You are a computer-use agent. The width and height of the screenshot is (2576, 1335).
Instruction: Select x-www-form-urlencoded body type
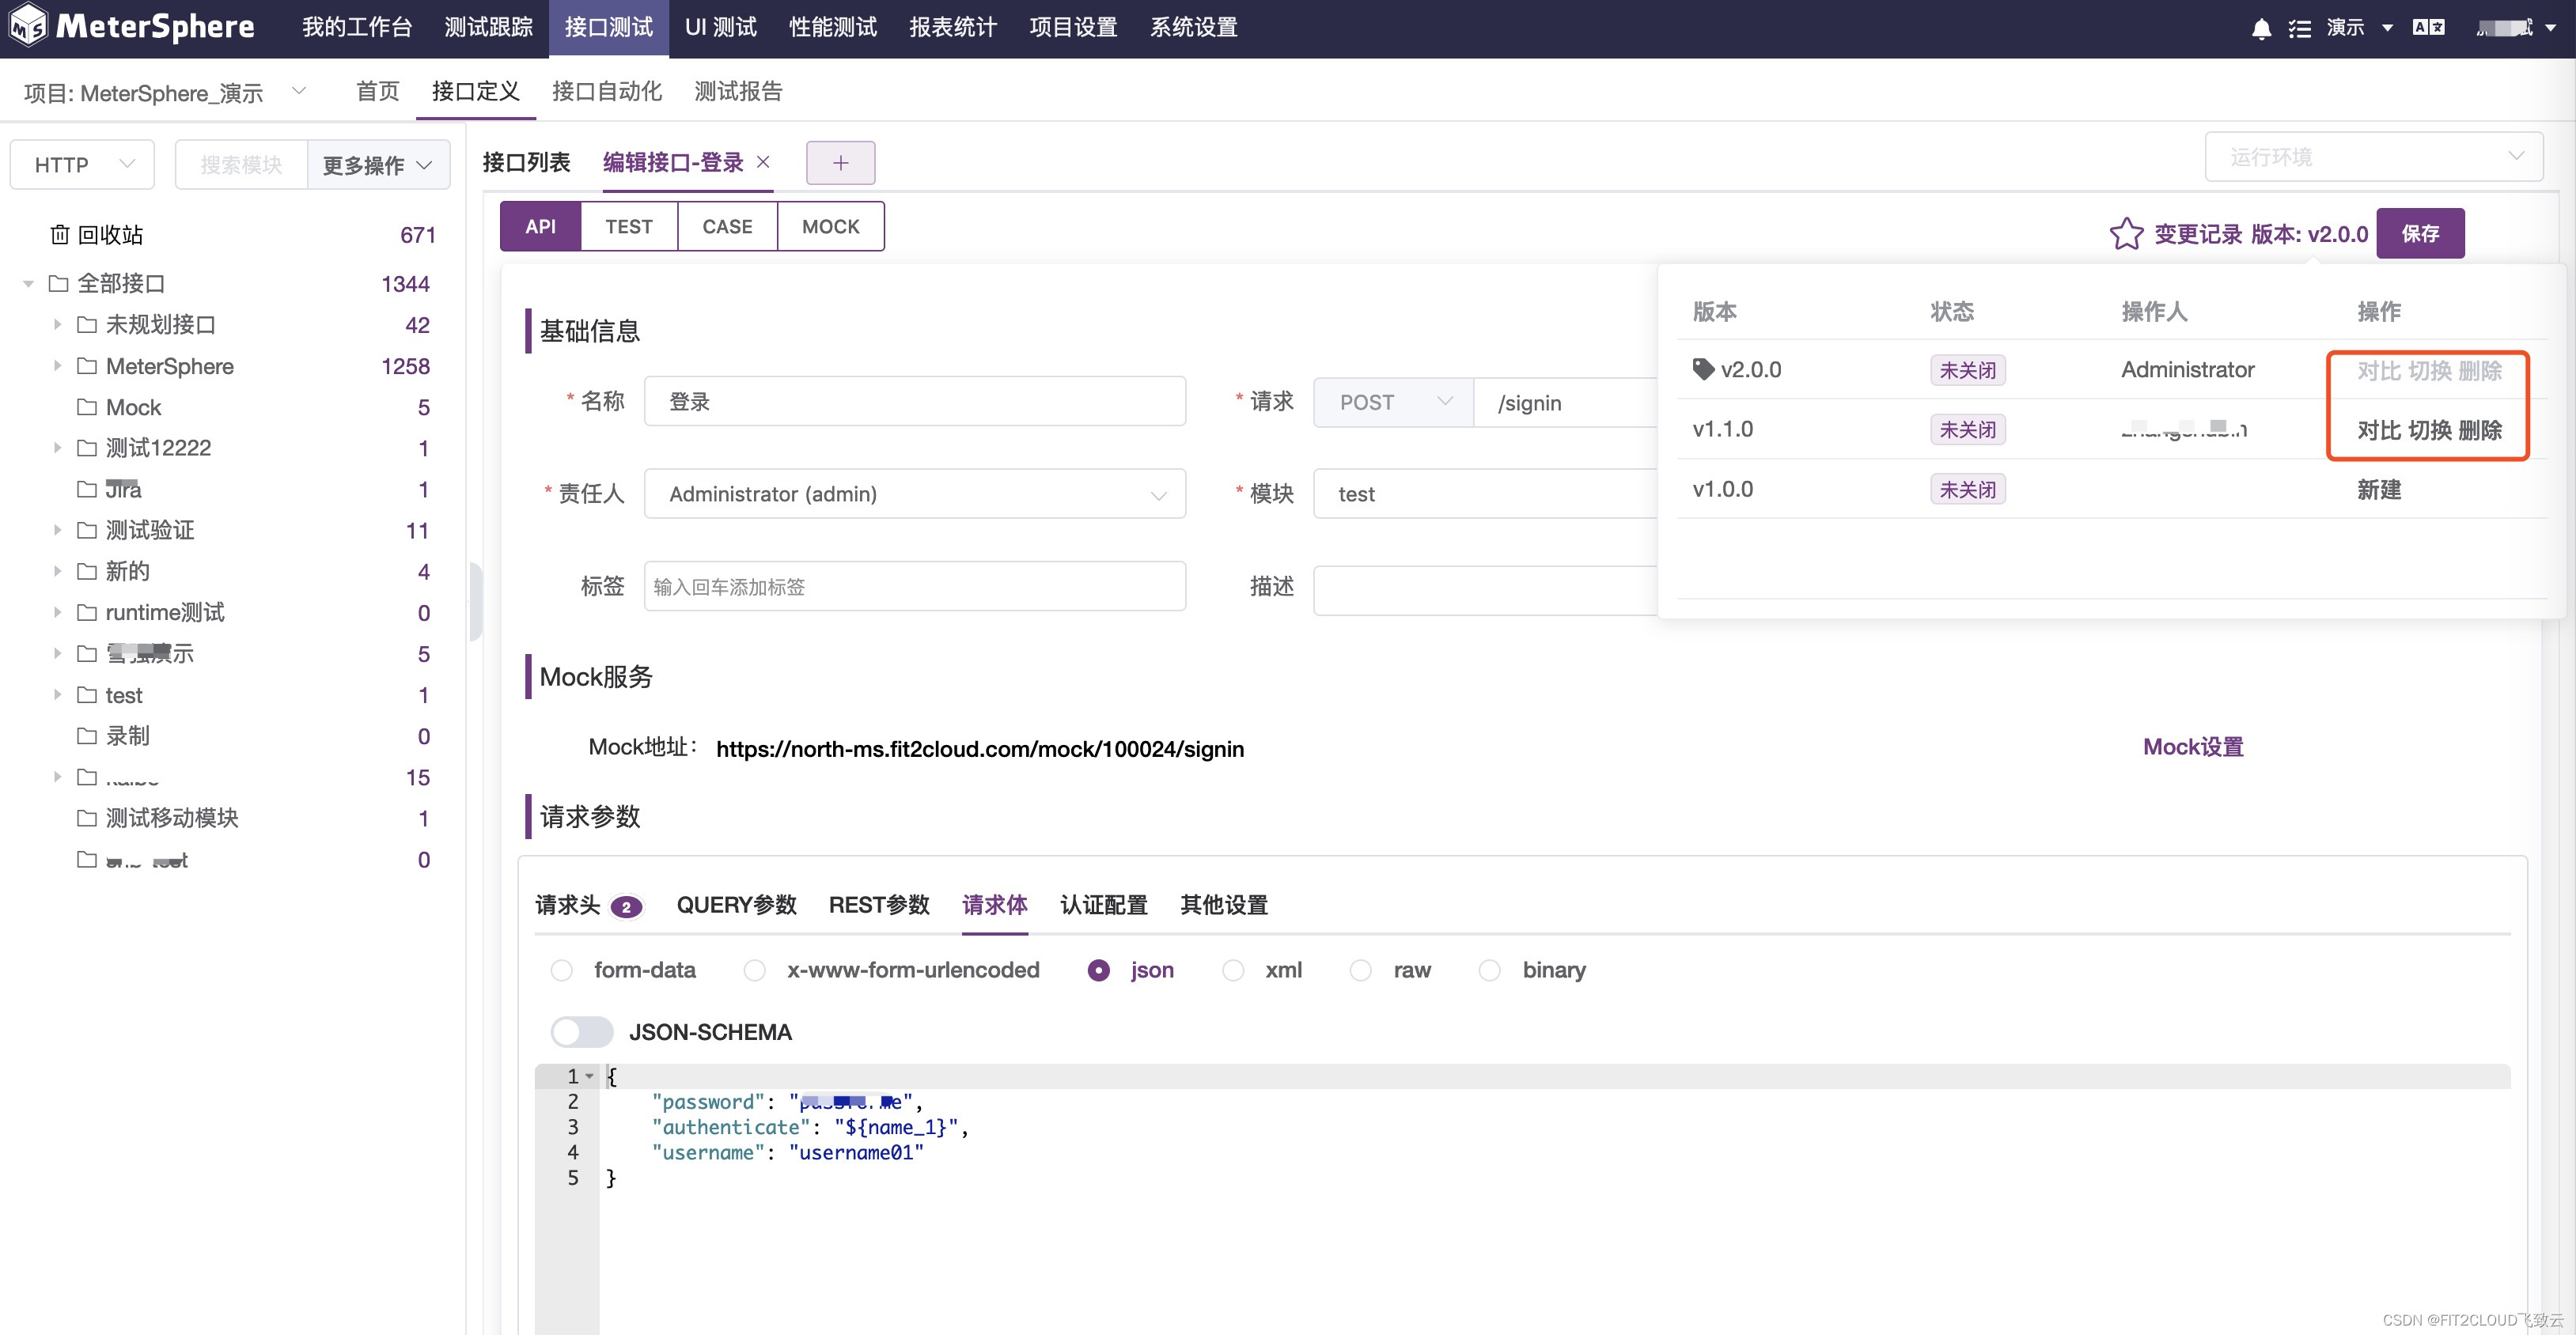click(x=755, y=970)
